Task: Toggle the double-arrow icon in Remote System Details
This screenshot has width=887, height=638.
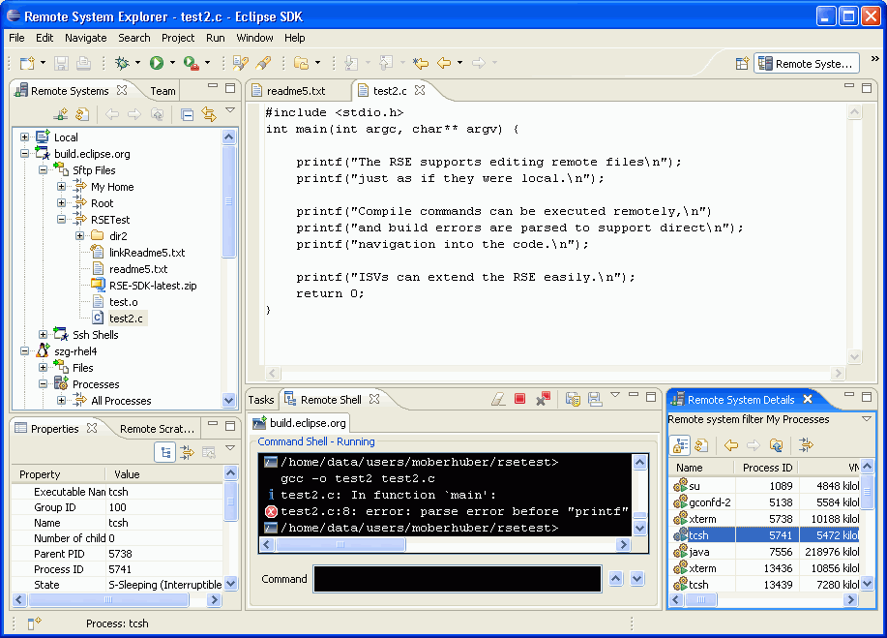Action: (x=806, y=445)
